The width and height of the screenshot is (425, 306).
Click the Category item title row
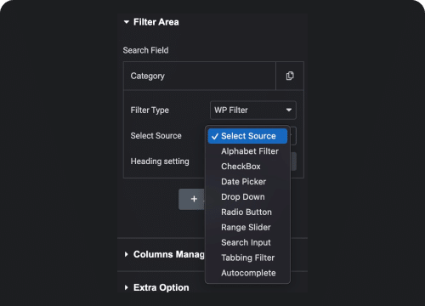tap(200, 76)
